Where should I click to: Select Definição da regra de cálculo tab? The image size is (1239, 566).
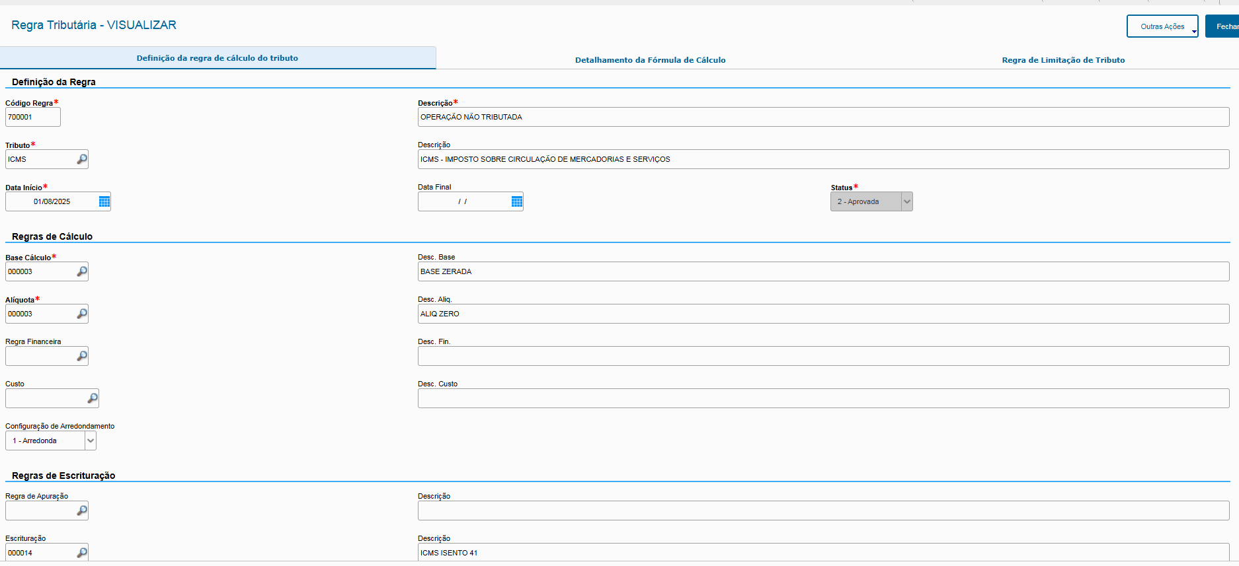(217, 58)
